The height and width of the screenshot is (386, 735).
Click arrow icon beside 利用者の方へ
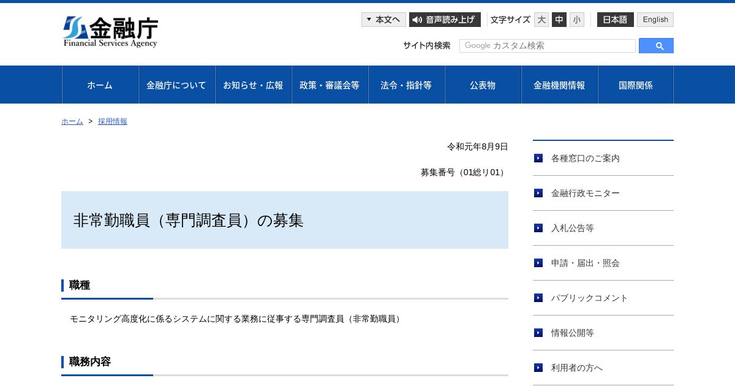click(x=538, y=368)
